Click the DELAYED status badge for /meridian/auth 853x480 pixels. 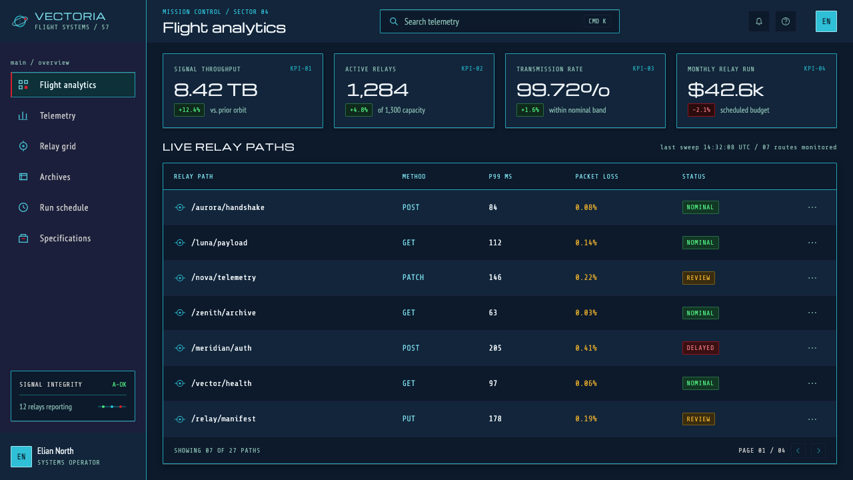pos(700,348)
